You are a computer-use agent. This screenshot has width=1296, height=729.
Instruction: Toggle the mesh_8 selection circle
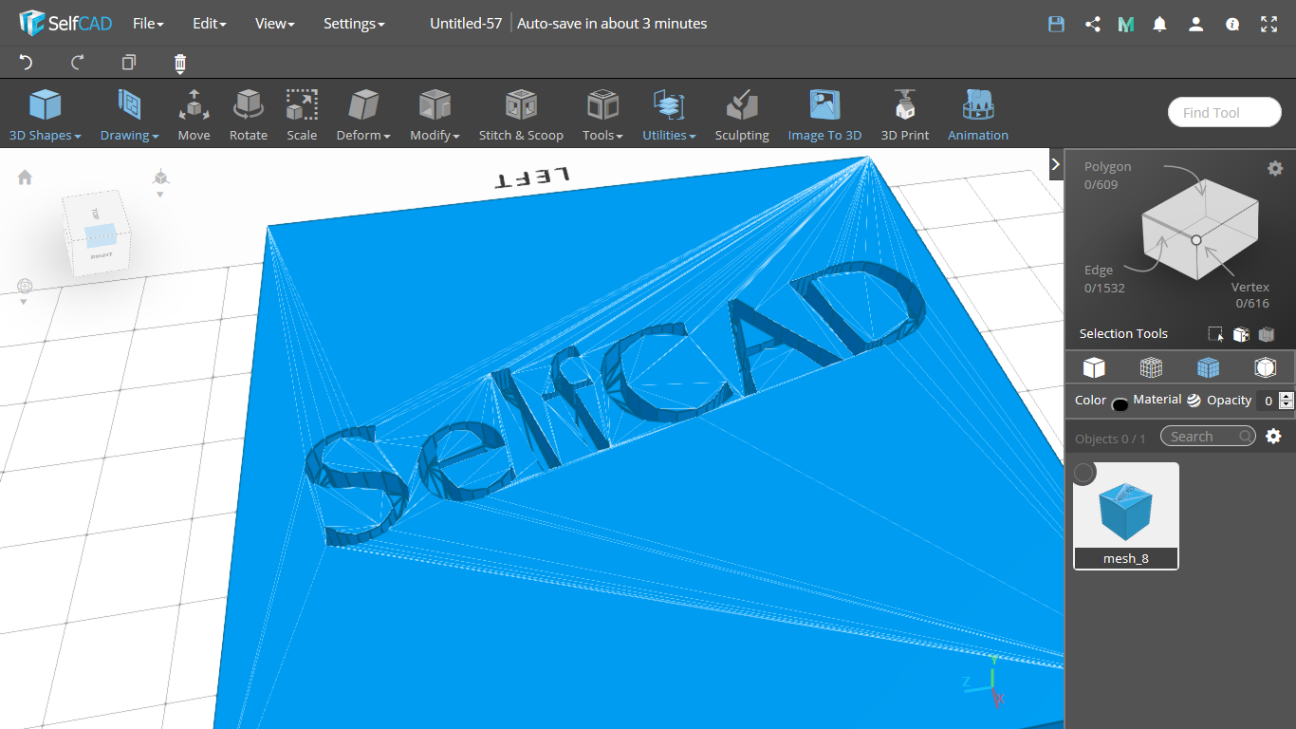point(1083,472)
